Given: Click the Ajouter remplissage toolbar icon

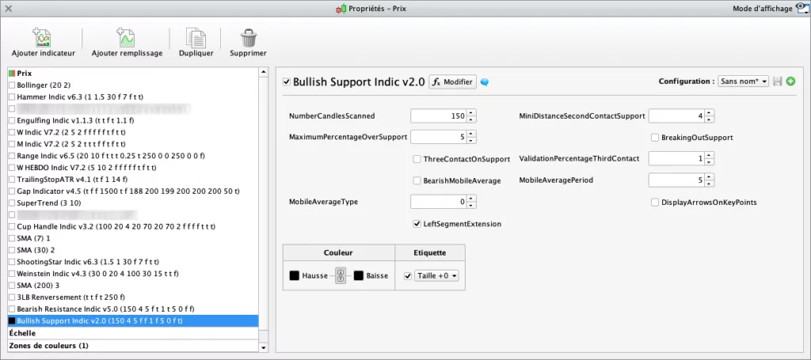Looking at the screenshot, I should tap(127, 37).
